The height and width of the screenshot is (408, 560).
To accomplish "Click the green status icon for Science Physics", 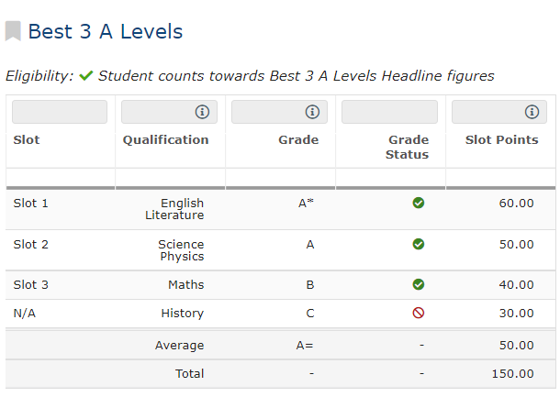I will pos(419,244).
